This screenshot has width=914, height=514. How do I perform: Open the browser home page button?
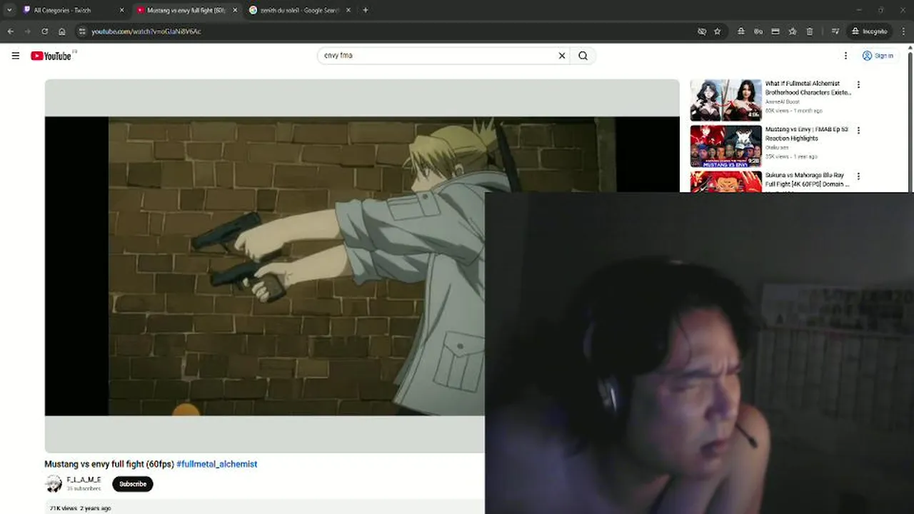62,31
